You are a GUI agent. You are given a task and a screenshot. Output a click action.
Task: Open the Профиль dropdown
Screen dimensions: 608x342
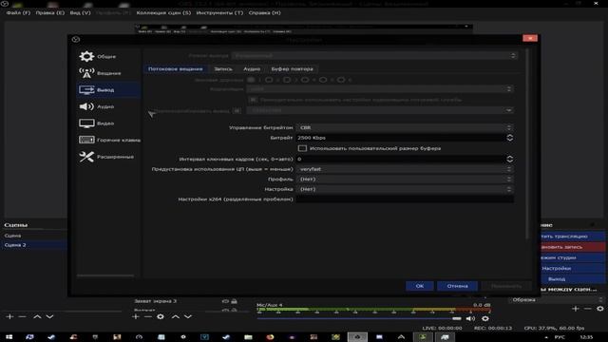pos(405,180)
